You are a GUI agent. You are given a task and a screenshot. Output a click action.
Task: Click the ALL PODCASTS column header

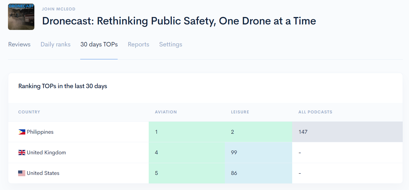pyautogui.click(x=315, y=112)
